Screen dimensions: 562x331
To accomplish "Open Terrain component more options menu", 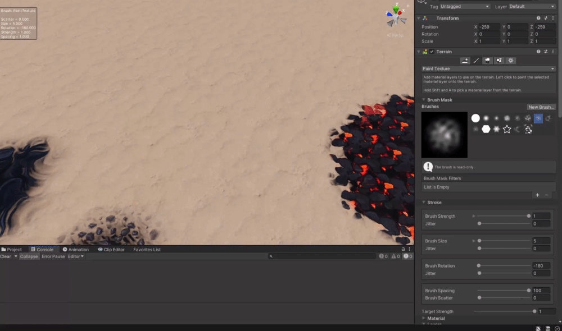I will click(x=552, y=52).
